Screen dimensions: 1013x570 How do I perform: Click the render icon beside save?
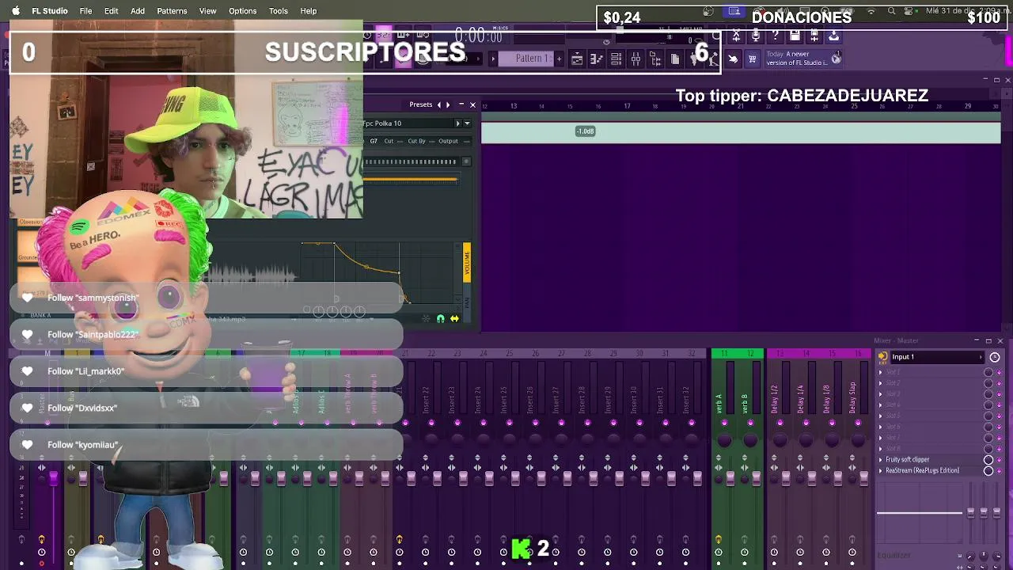814,36
